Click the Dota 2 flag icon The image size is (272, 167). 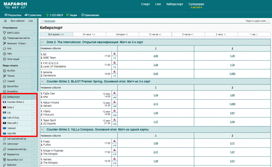tap(5, 107)
